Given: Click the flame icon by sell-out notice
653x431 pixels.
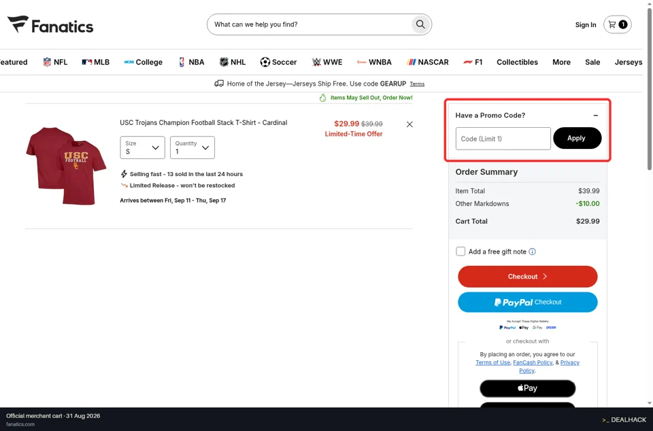Looking at the screenshot, I should coord(322,98).
